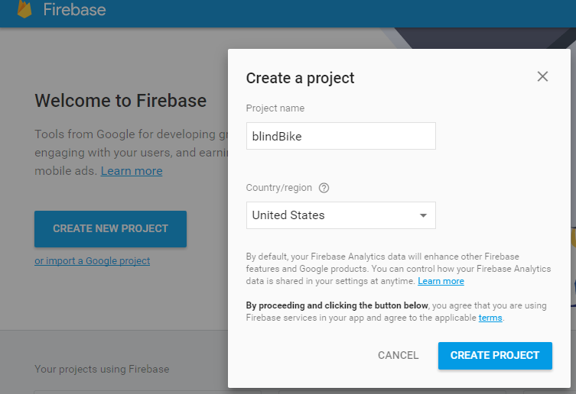Click 'or import a Google project' link
The width and height of the screenshot is (576, 394).
tap(92, 261)
